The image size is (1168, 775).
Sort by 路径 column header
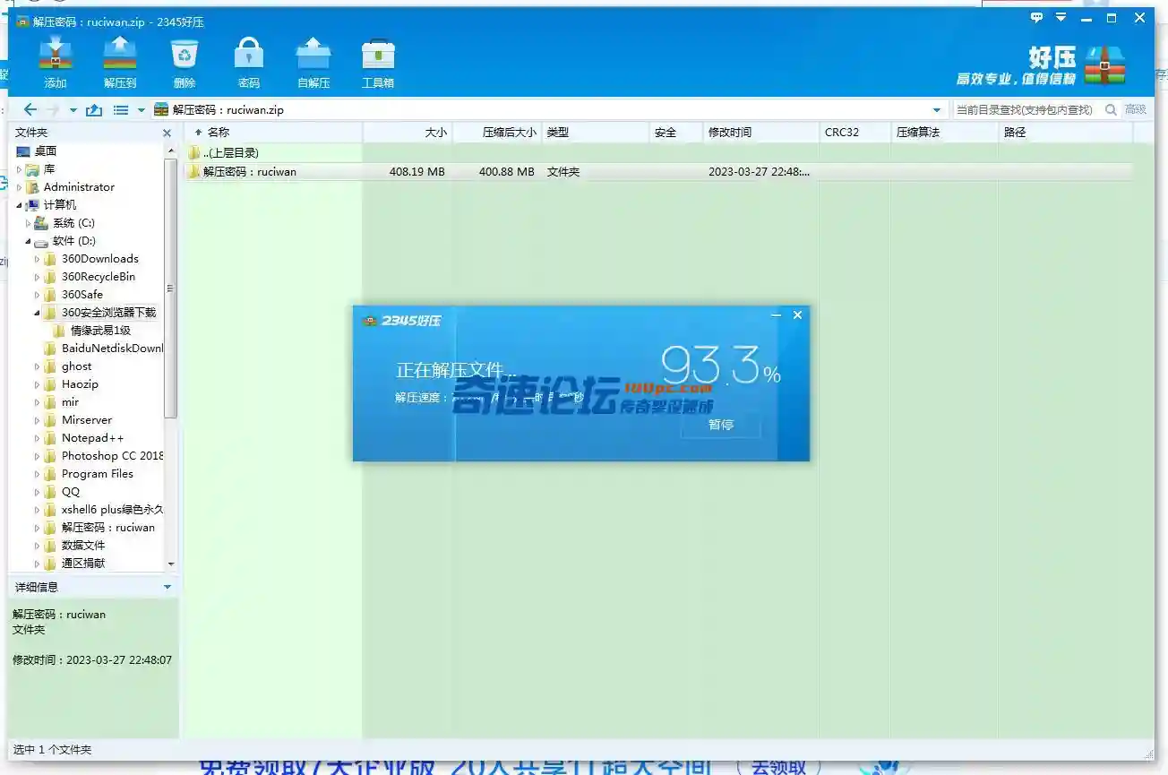point(1066,133)
